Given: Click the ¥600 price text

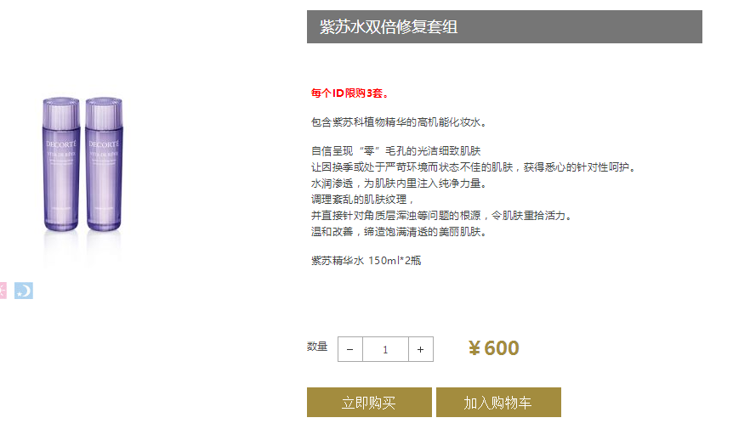Looking at the screenshot, I should [x=494, y=348].
